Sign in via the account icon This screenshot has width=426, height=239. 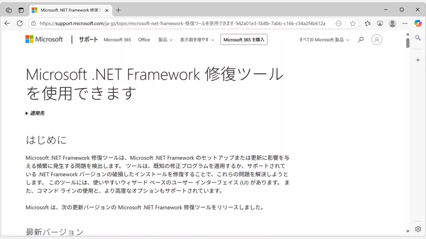(377, 39)
